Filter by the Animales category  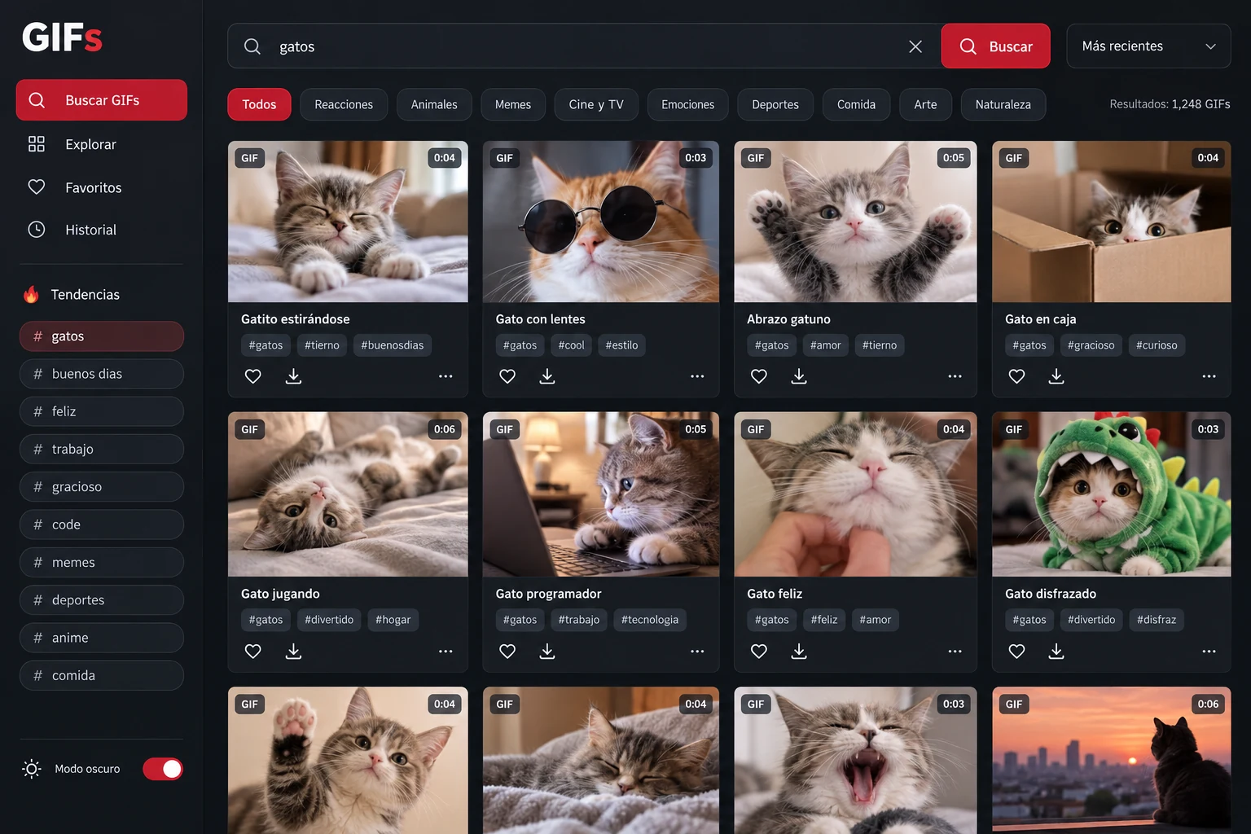(x=434, y=104)
